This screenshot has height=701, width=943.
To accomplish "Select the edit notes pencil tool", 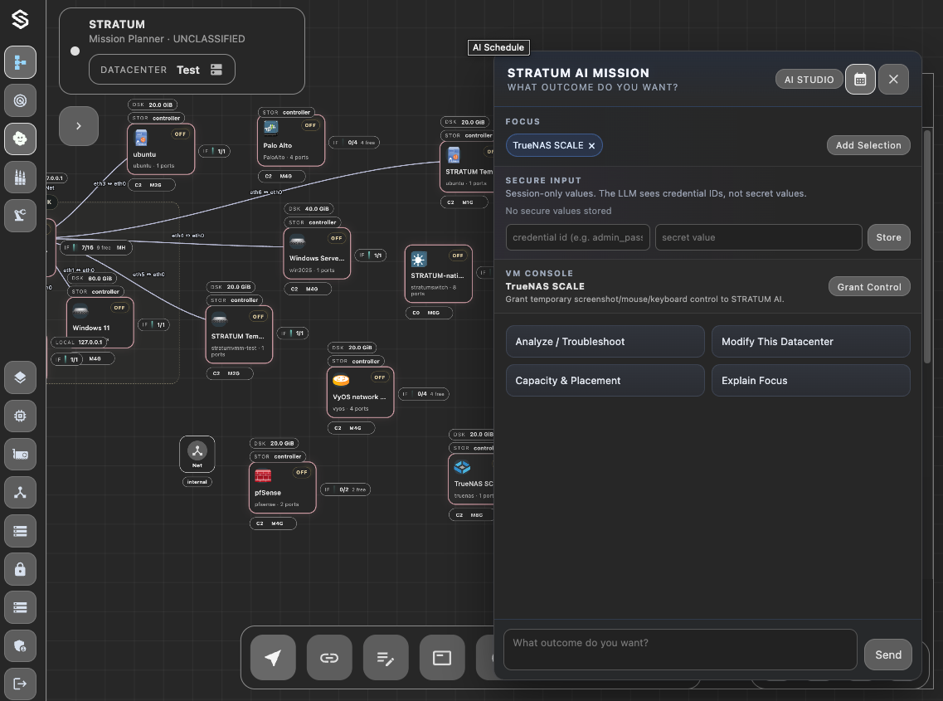I will [386, 658].
